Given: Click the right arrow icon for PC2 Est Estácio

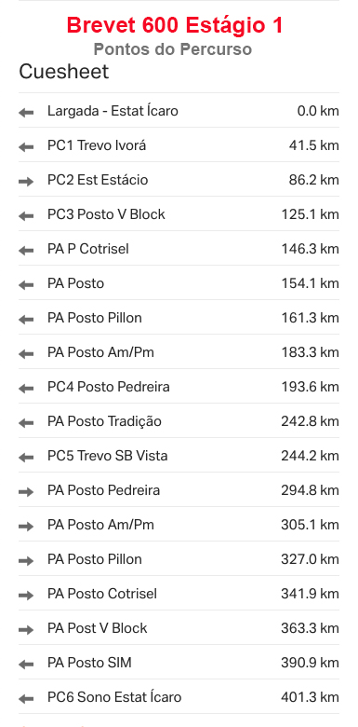Looking at the screenshot, I should tap(26, 182).
